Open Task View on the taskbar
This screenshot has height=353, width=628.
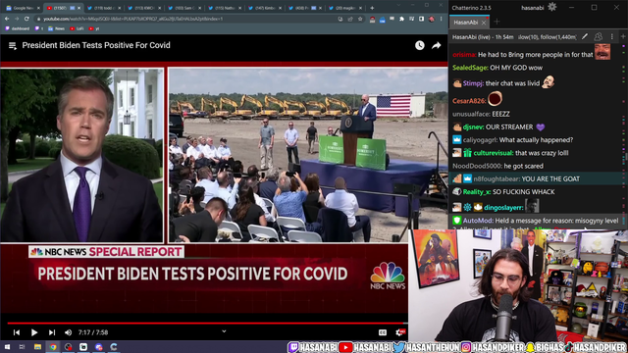(22, 347)
